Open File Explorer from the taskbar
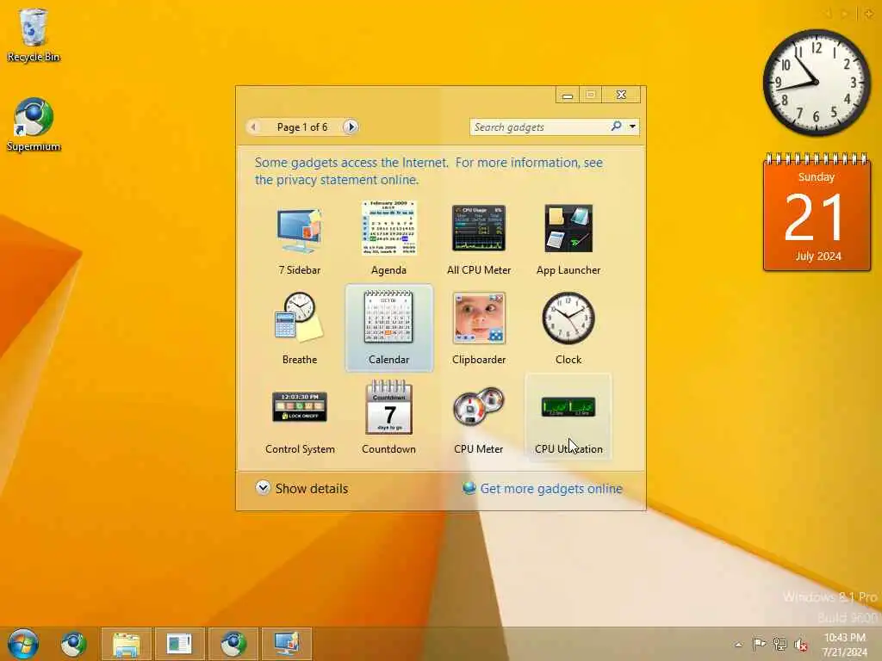882x661 pixels. pyautogui.click(x=126, y=644)
